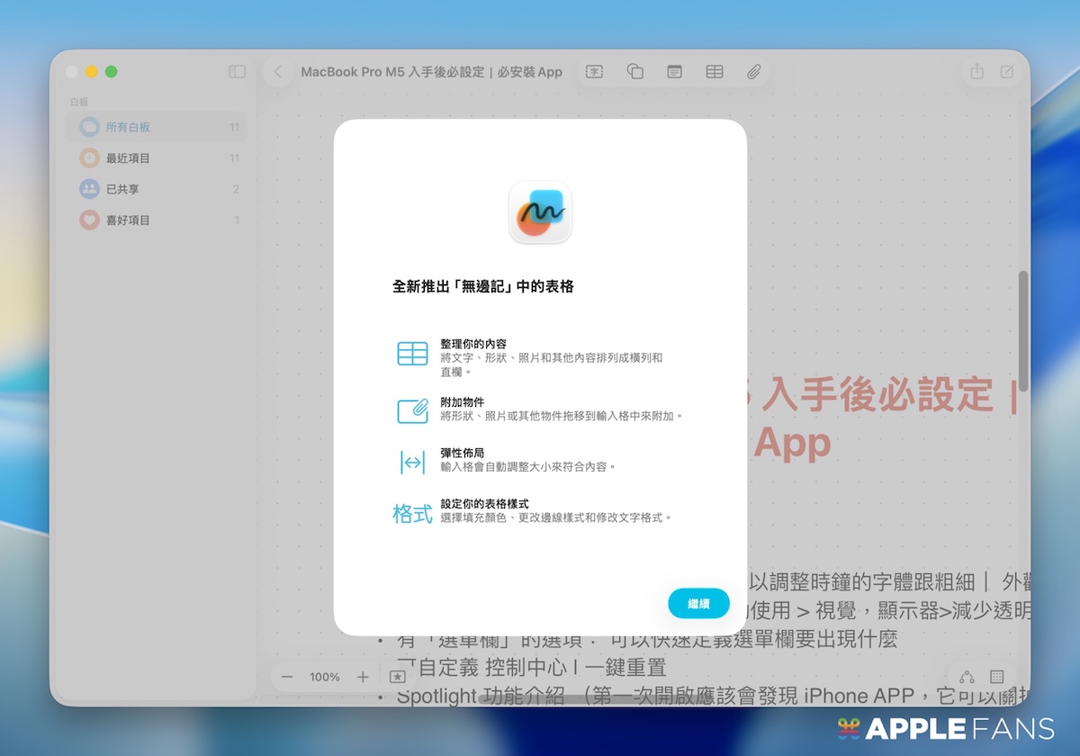
Task: Click the 繼續 button
Action: [x=698, y=604]
